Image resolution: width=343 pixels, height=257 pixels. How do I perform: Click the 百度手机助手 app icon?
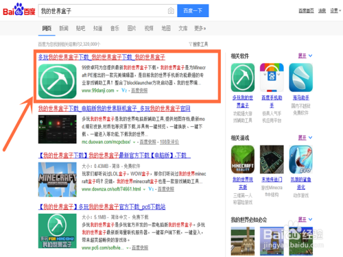[x=272, y=77]
